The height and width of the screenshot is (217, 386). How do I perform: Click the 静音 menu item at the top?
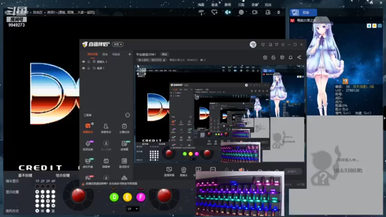228,5
